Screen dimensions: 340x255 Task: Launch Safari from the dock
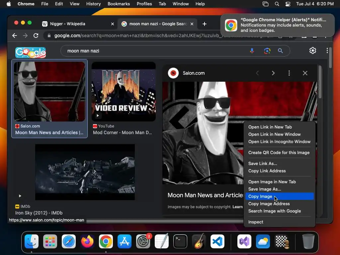(69, 241)
